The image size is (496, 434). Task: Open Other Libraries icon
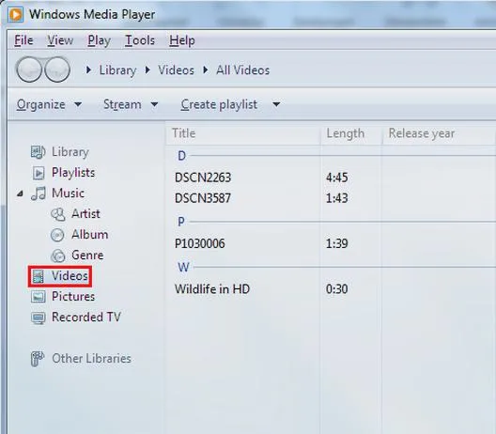[x=38, y=359]
